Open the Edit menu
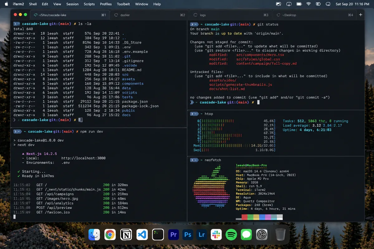Screen dimensions: 374x249 pyautogui.click(x=45, y=4)
